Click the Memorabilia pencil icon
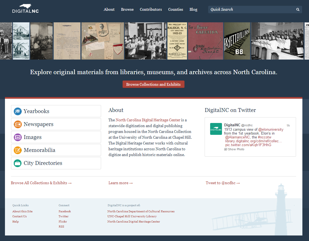 pos(18,150)
